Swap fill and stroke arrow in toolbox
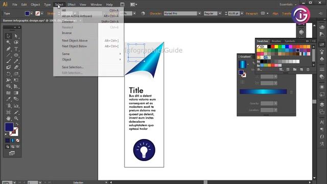The width and height of the screenshot is (327, 184). 17,124
